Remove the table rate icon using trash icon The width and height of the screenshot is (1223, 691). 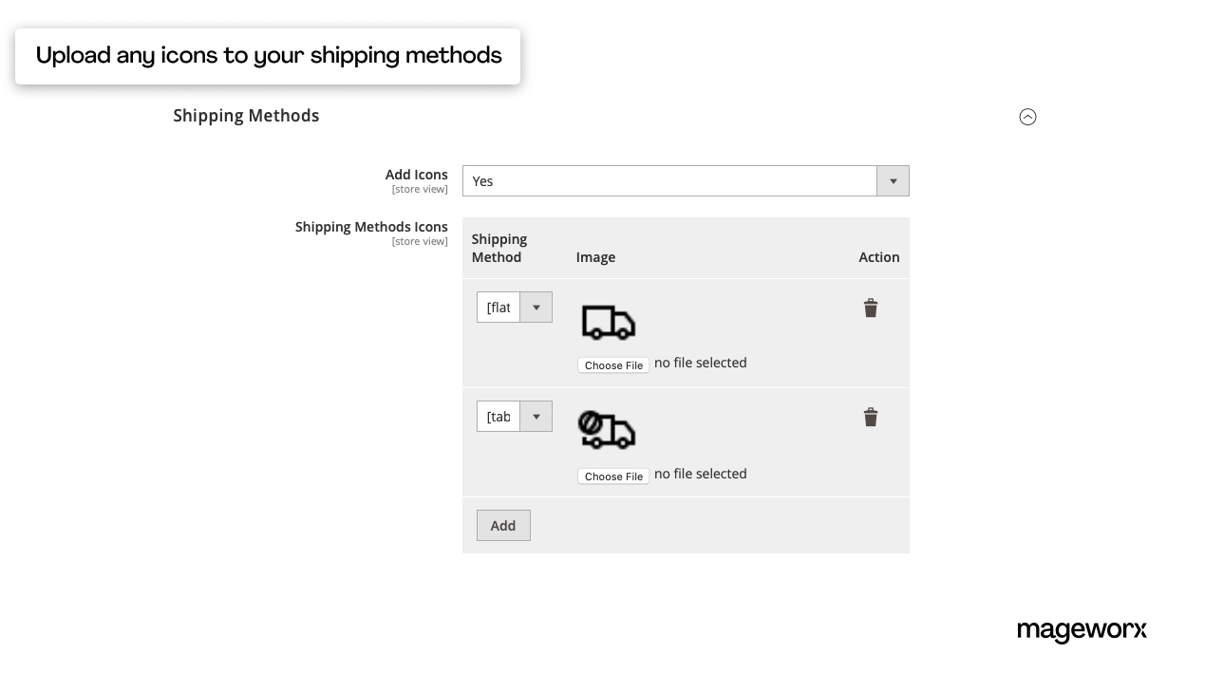coord(871,417)
